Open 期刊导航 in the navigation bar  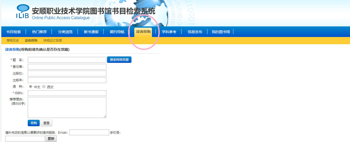tap(117, 32)
